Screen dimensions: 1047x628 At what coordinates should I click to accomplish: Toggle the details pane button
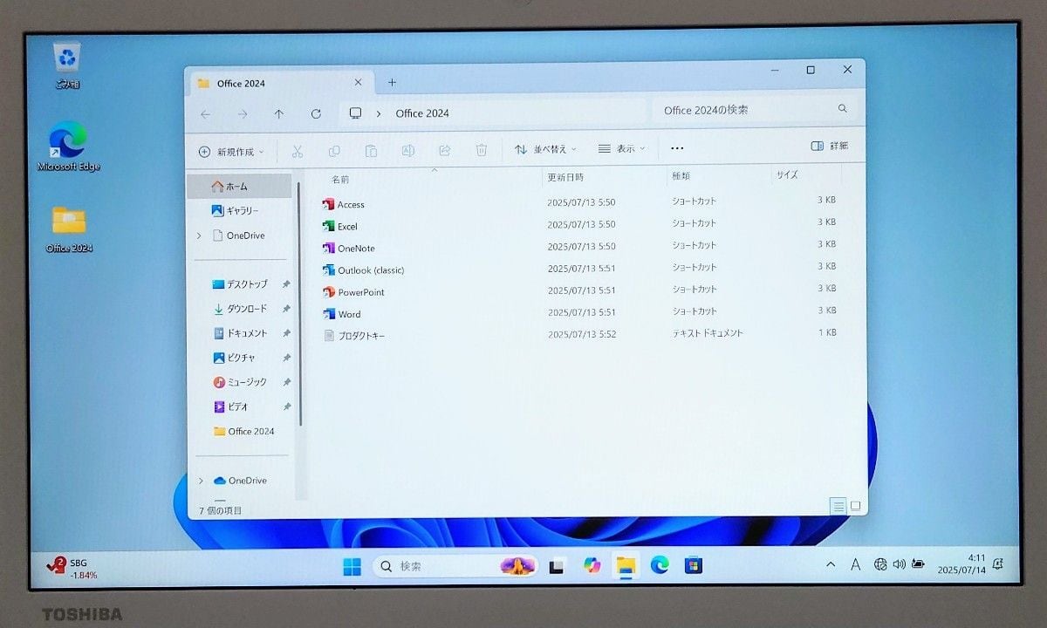(x=829, y=146)
